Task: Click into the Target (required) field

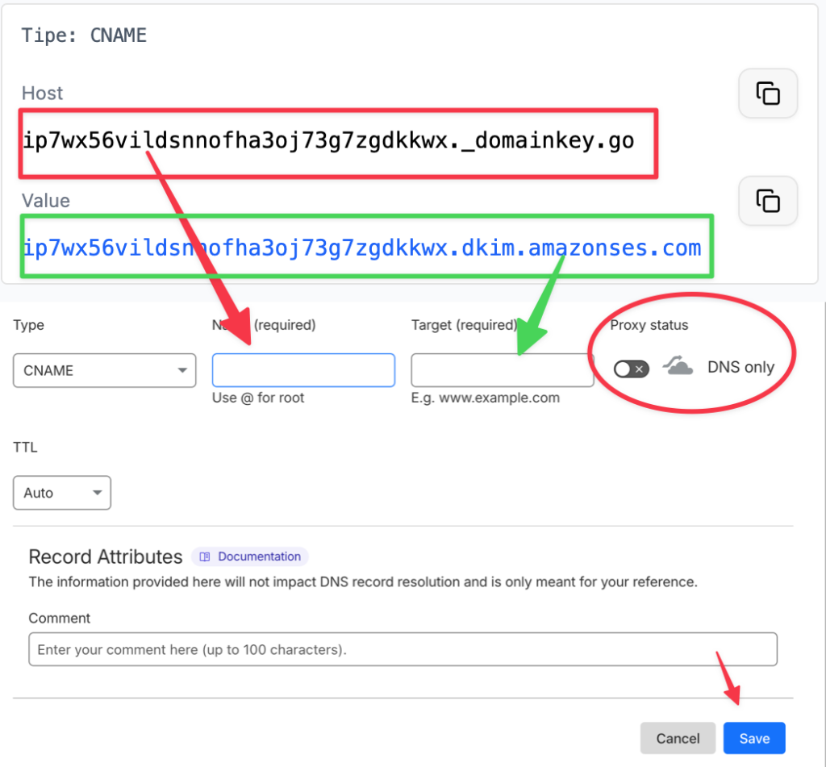Action: [x=502, y=370]
